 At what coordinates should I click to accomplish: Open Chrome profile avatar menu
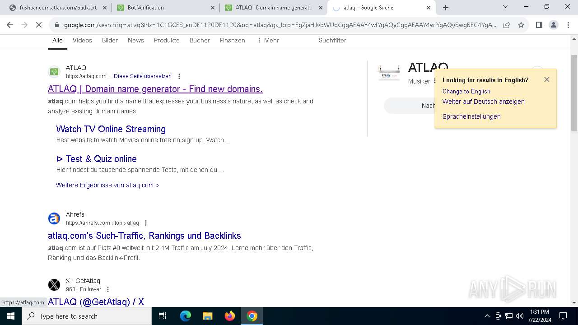pos(554,25)
